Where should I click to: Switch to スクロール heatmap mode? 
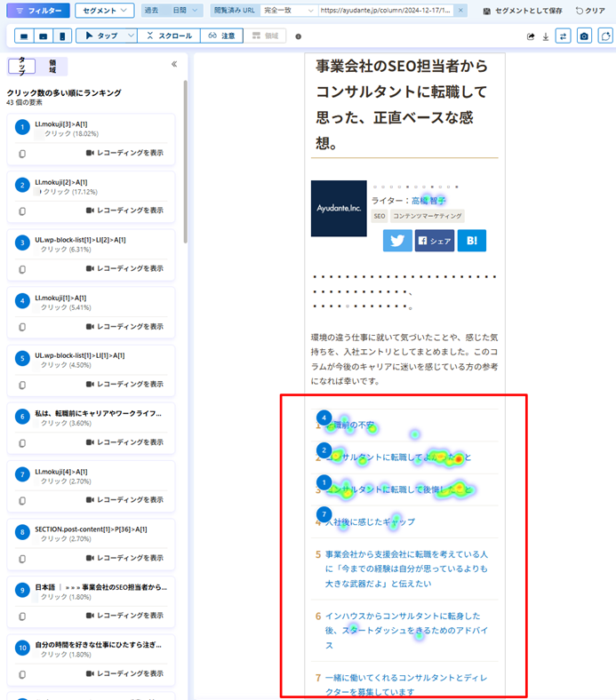tap(169, 36)
